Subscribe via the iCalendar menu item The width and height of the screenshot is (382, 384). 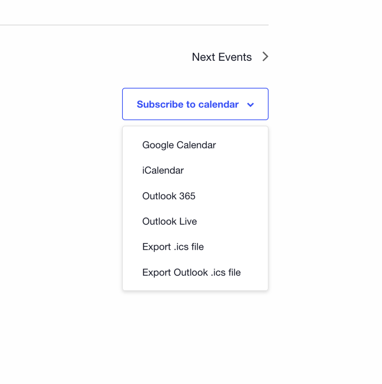163,171
